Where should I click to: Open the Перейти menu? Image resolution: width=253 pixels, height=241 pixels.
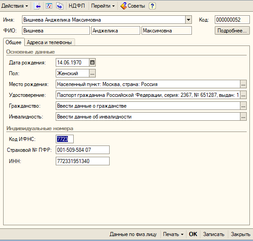pos(103,6)
